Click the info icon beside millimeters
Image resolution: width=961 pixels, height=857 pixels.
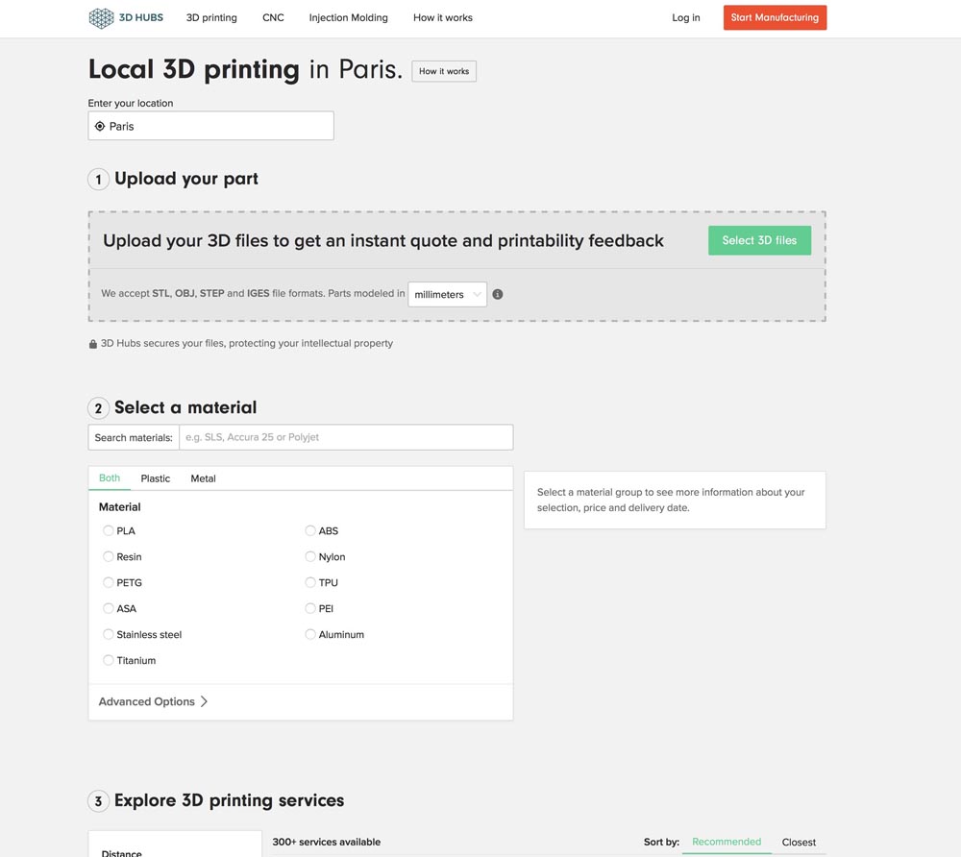[x=498, y=294]
